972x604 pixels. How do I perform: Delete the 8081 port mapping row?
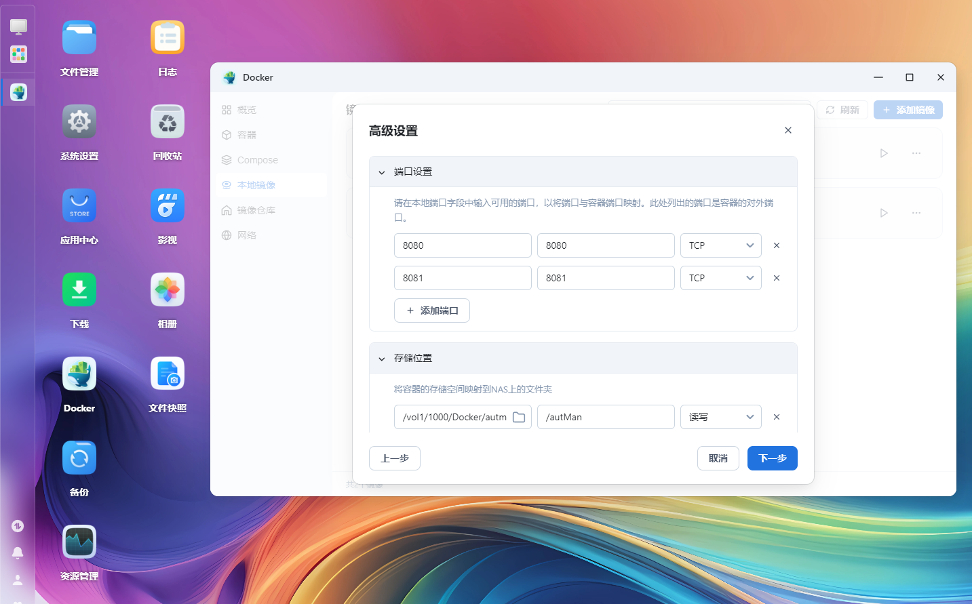(777, 278)
